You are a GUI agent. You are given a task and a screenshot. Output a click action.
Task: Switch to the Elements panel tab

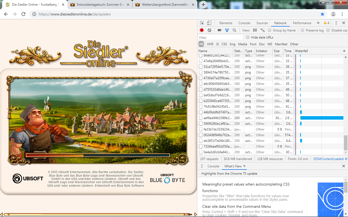point(226,23)
